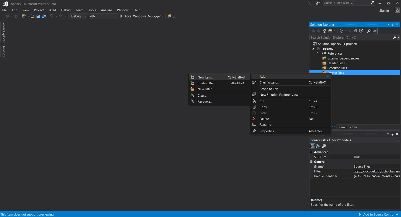This screenshot has width=401, height=217.
Task: Click the Visual Studio logo icon
Action: tap(5, 4)
